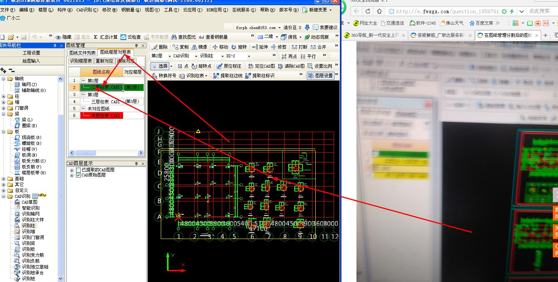This screenshot has width=558, height=282.
Task: Expand the 已提取的CAD图层 tree node
Action: click(72, 170)
